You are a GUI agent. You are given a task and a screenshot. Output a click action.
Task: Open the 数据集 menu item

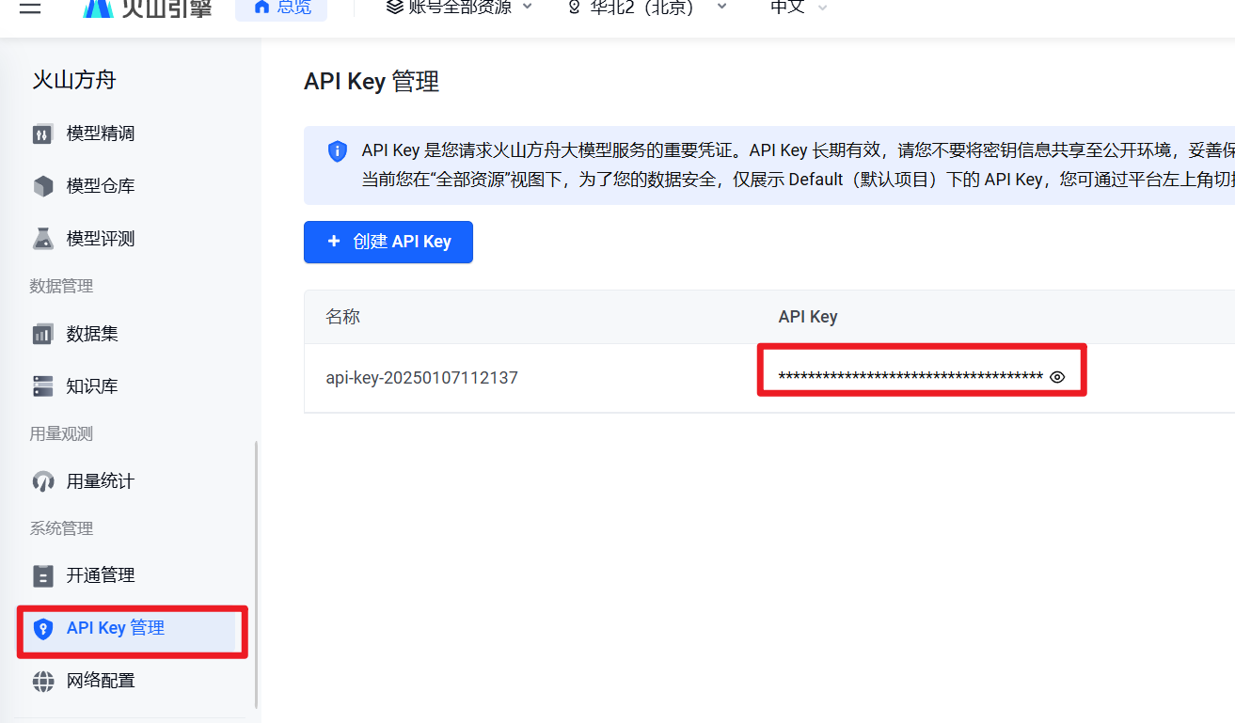click(92, 334)
